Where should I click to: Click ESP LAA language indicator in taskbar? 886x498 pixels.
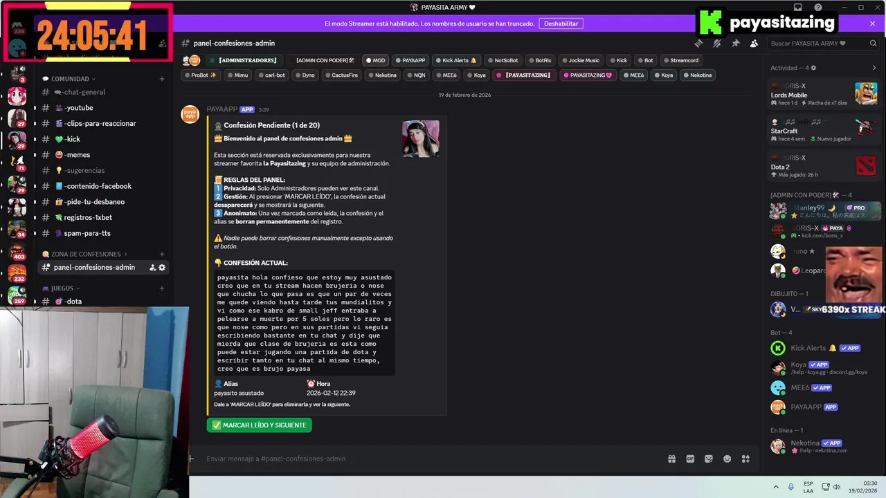[808, 487]
